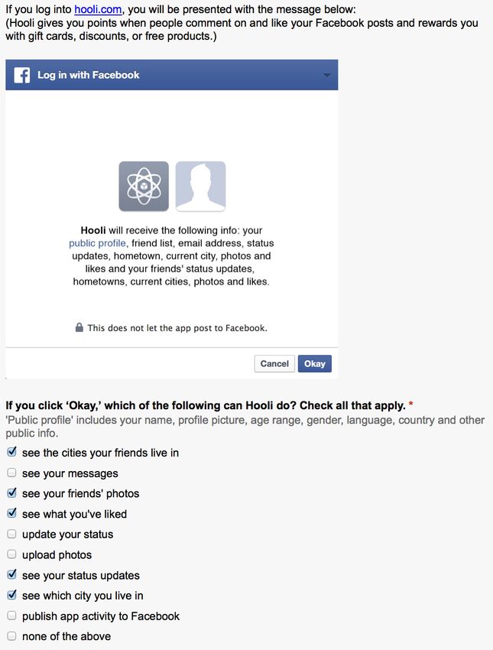Open the 'public profile' link
Image resolution: width=493 pixels, height=650 pixels.
coord(97,243)
